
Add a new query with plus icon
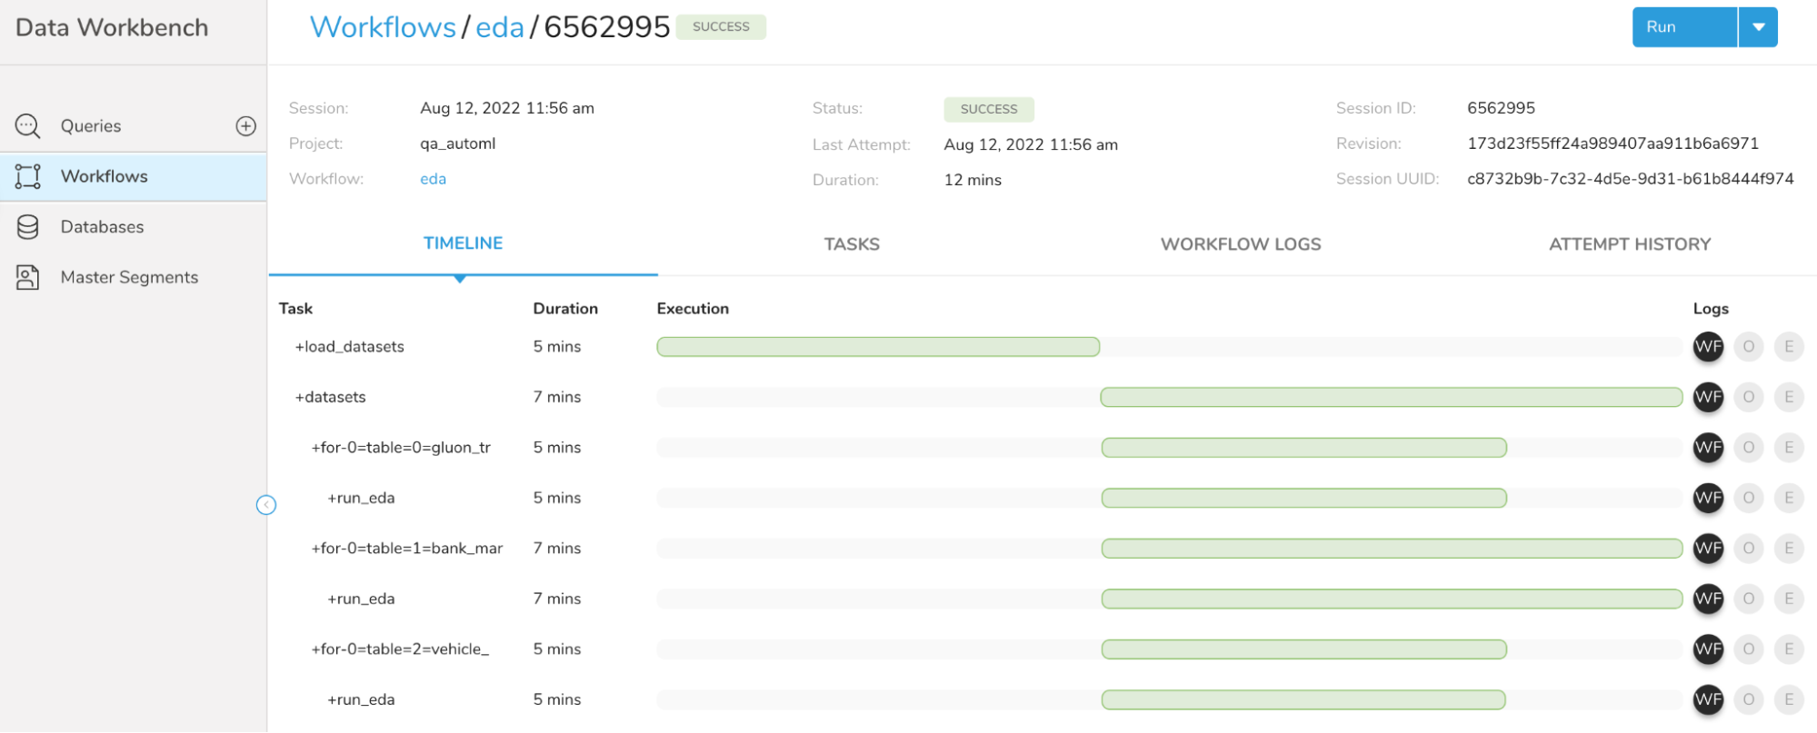pos(245,126)
